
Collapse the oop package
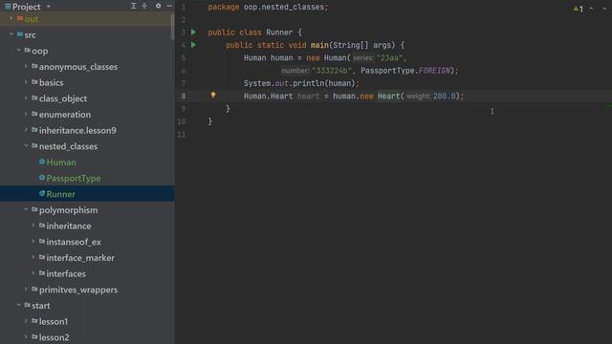click(18, 51)
